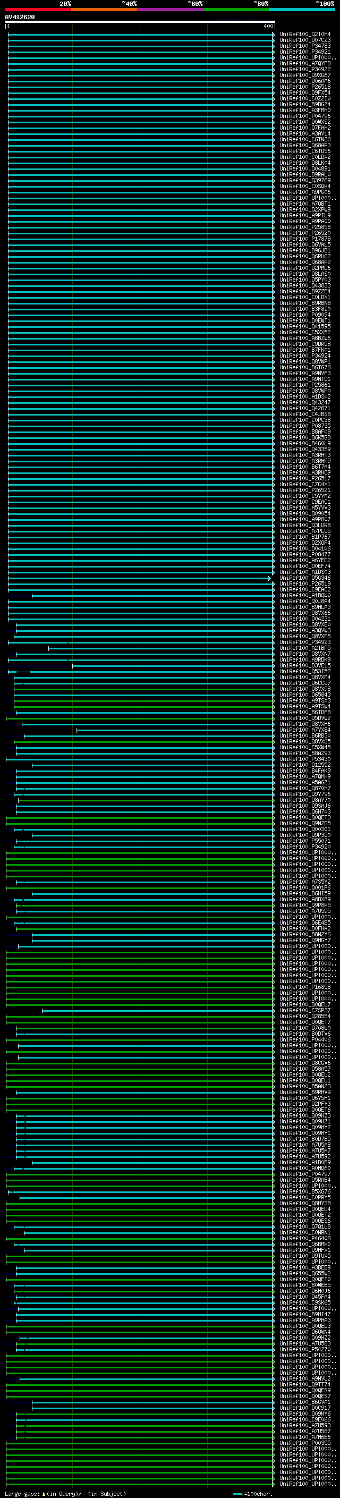Select the UniRef100_Q9XG67 label

305,75
